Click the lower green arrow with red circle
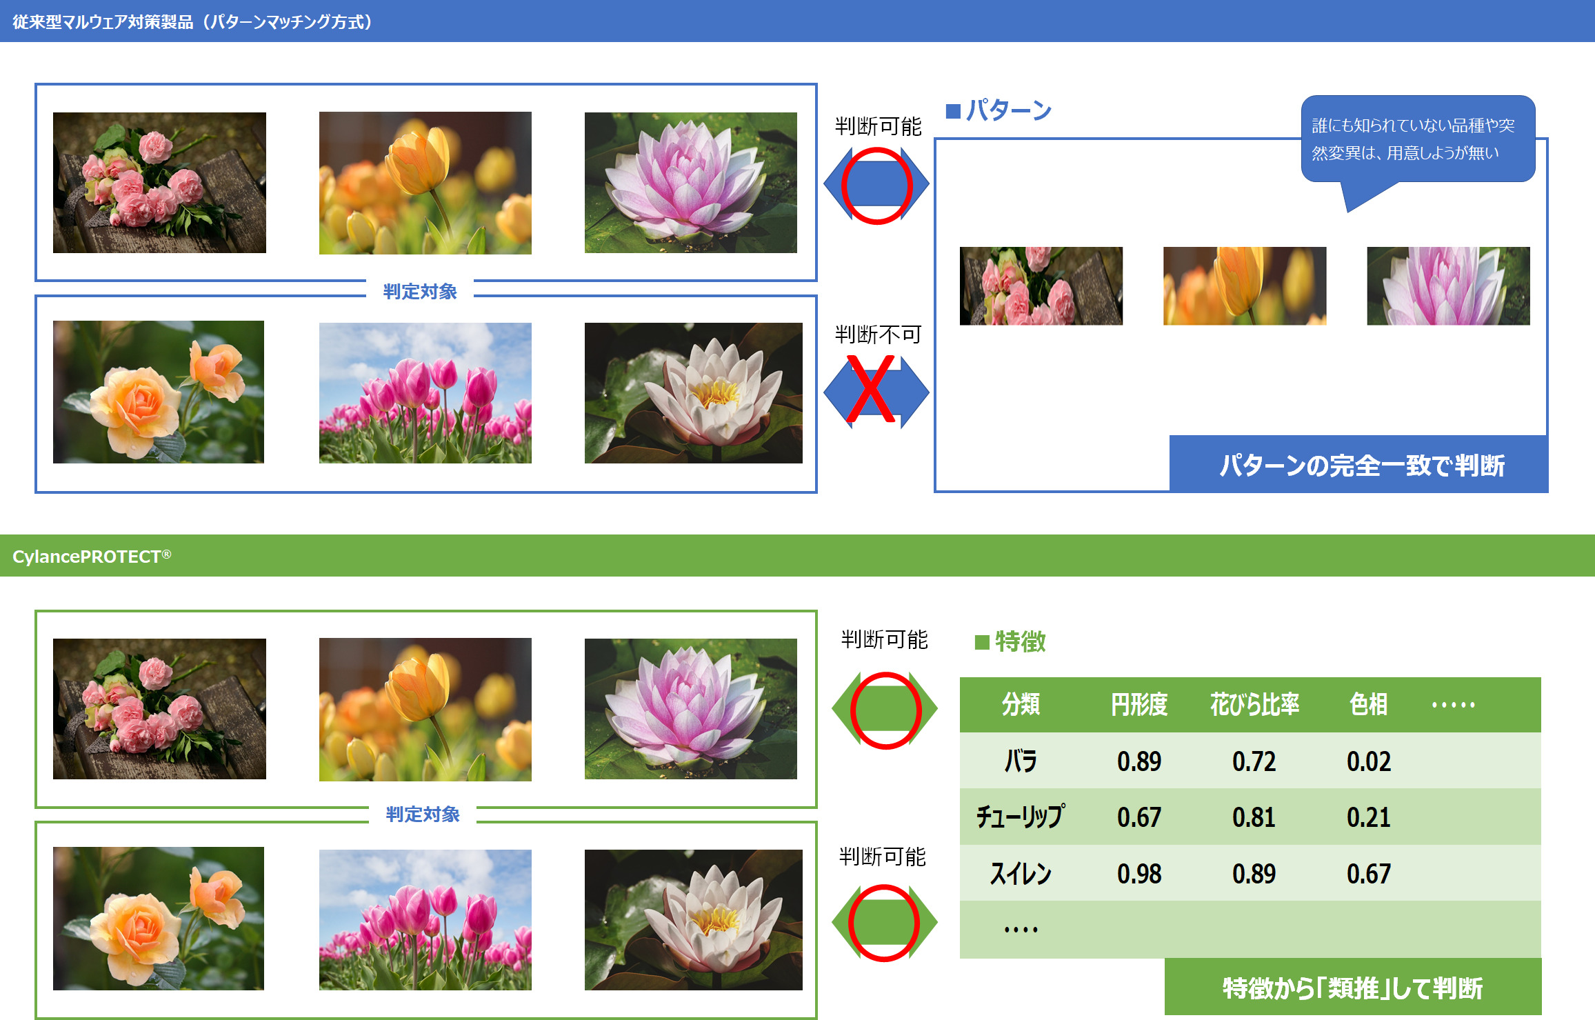This screenshot has height=1020, width=1595. (884, 922)
